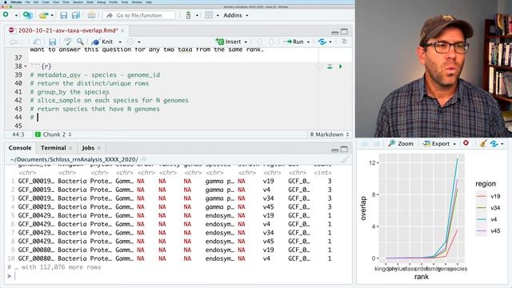Close the Terminal tab
Screen dimensions: 512x288
tap(70, 148)
